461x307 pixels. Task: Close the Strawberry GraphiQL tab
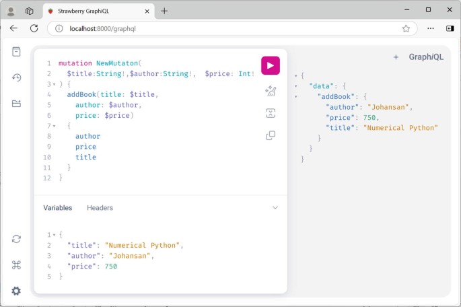pos(147,11)
